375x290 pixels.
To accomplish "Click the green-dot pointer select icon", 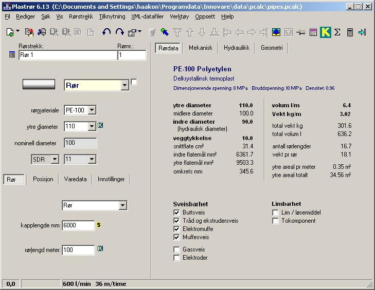I will (x=165, y=32).
